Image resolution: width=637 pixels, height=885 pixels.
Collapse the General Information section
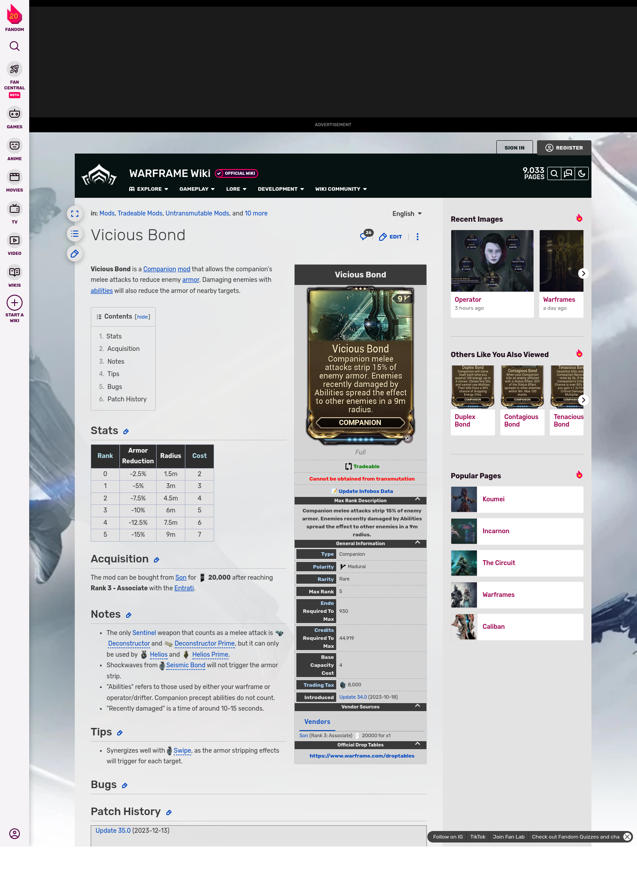(417, 543)
